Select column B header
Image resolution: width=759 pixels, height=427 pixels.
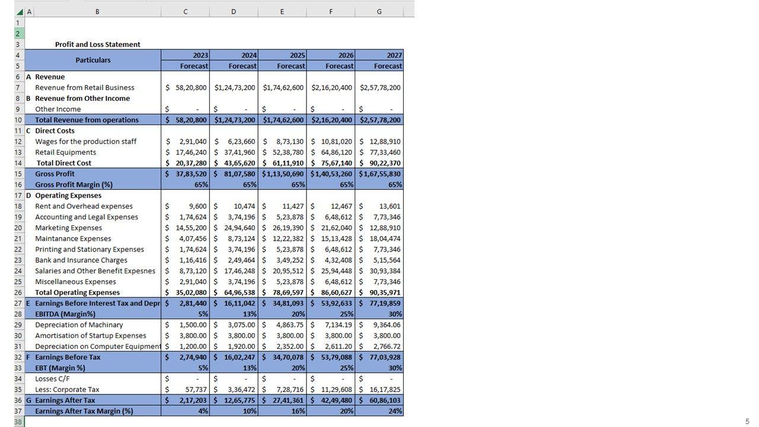(97, 12)
